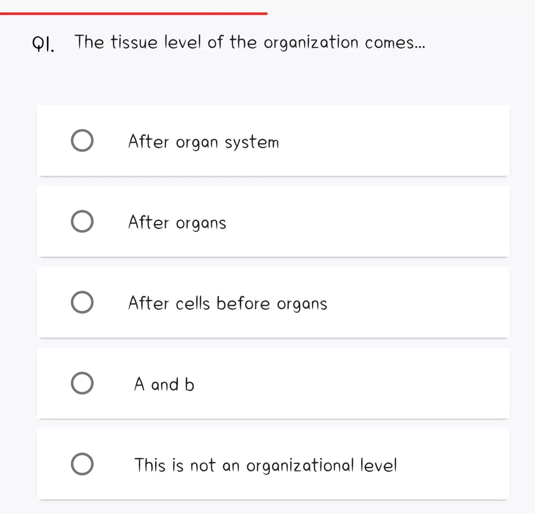The image size is (535, 514).
Task: Tap the "A and b" answer label
Action: tap(164, 384)
